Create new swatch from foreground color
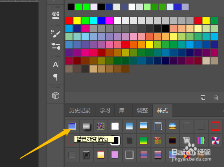The image size is (224, 167). 203,98
